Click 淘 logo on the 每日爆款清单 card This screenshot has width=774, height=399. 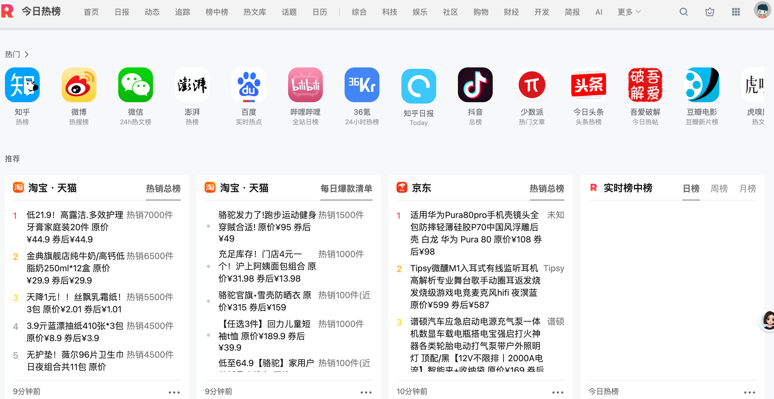coord(210,187)
